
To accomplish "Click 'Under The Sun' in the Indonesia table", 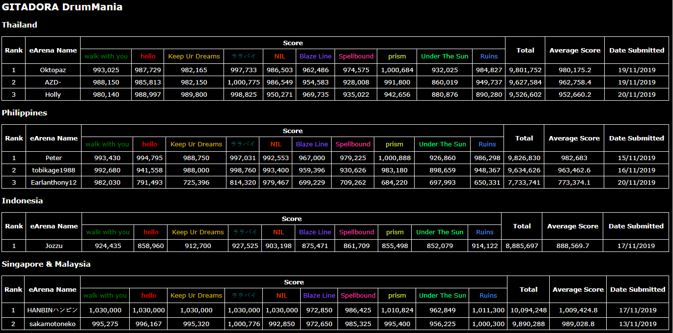I will pyautogui.click(x=440, y=232).
